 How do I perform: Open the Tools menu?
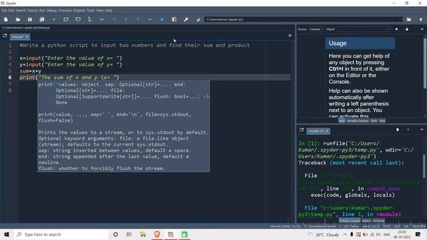[91, 11]
